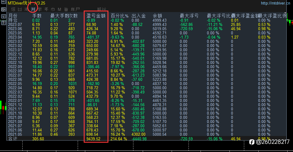Select the 2023.04 month row
Image resolution: width=293 pixels, height=152 pixels.
[146, 37]
